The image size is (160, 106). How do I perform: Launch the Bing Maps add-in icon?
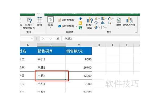click(x=80, y=23)
